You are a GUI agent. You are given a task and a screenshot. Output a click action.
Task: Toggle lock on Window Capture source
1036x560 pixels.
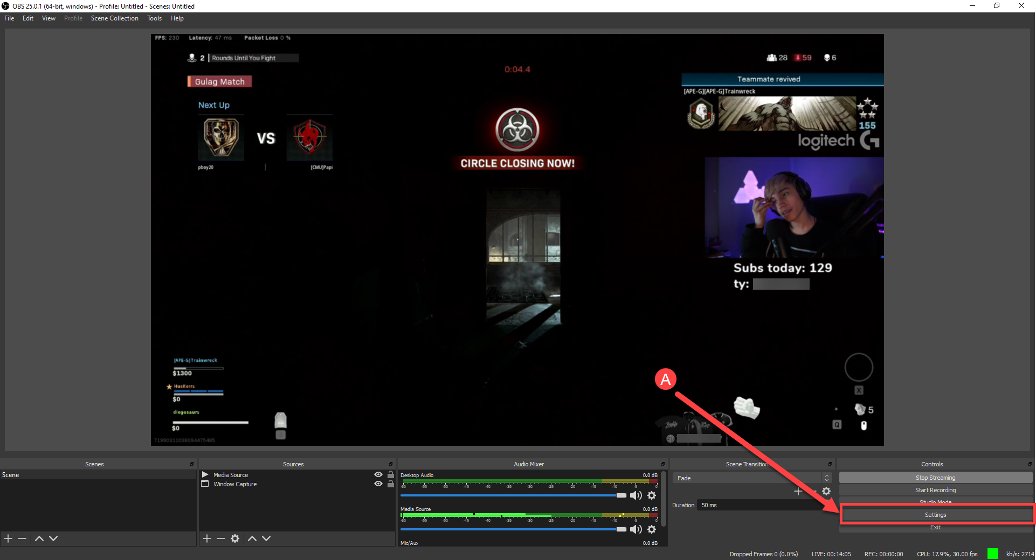coord(391,484)
